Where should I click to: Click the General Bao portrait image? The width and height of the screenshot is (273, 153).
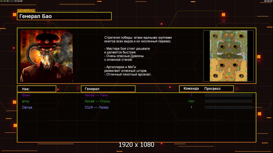pyautogui.click(x=47, y=56)
